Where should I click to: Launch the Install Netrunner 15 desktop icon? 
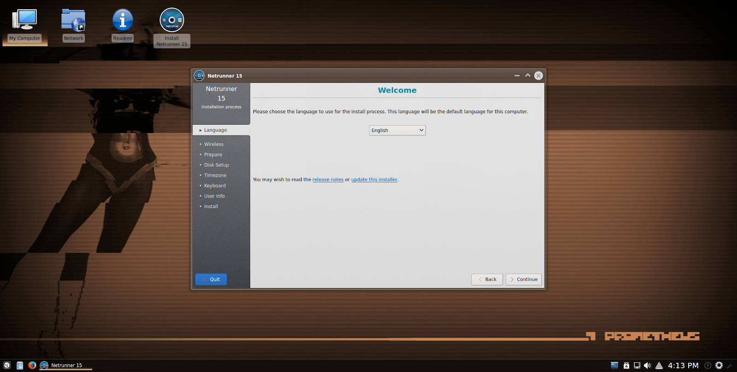pos(172,28)
